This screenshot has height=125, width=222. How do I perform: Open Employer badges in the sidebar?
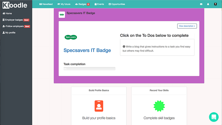point(12,20)
